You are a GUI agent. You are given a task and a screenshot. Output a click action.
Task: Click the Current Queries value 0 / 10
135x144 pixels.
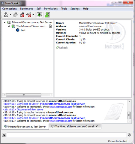click(82, 43)
